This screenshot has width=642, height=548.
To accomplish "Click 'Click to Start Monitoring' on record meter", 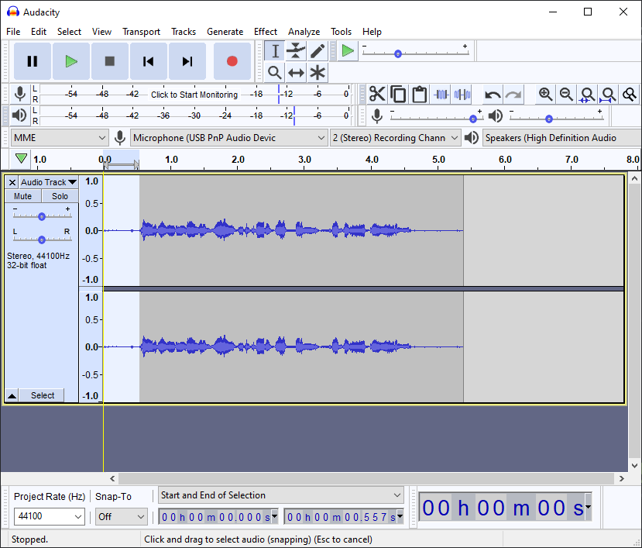I will tap(194, 95).
